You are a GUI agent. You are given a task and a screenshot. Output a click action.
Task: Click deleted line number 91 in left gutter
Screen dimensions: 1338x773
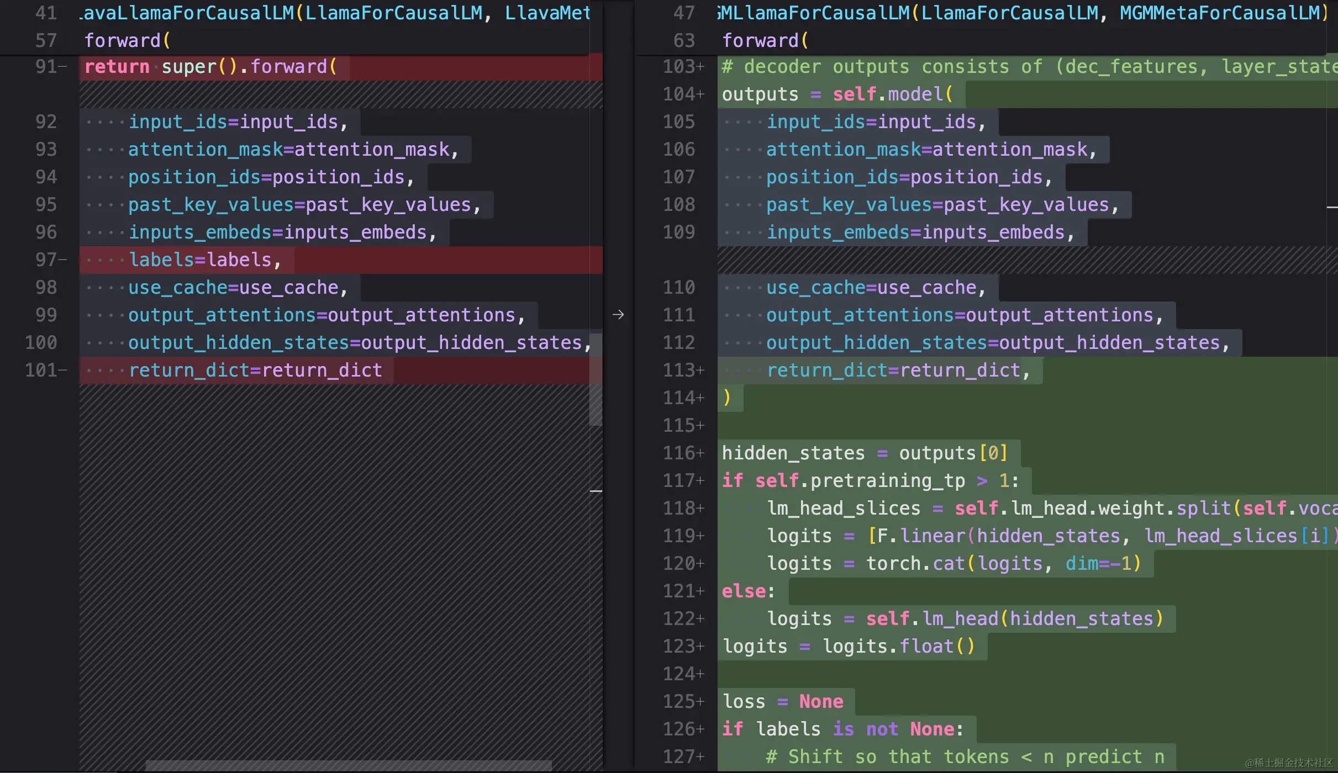[46, 67]
